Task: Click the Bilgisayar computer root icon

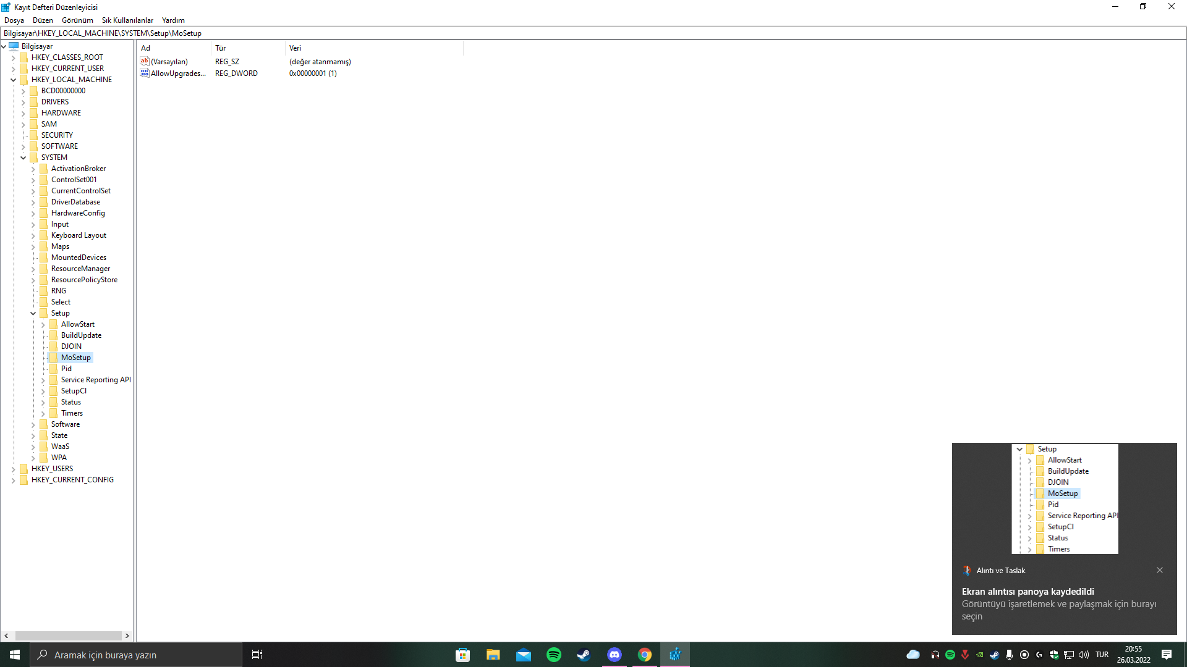Action: (x=14, y=46)
